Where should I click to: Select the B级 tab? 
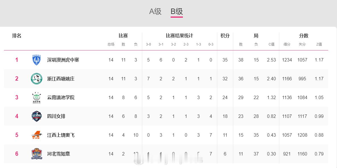click(x=177, y=11)
